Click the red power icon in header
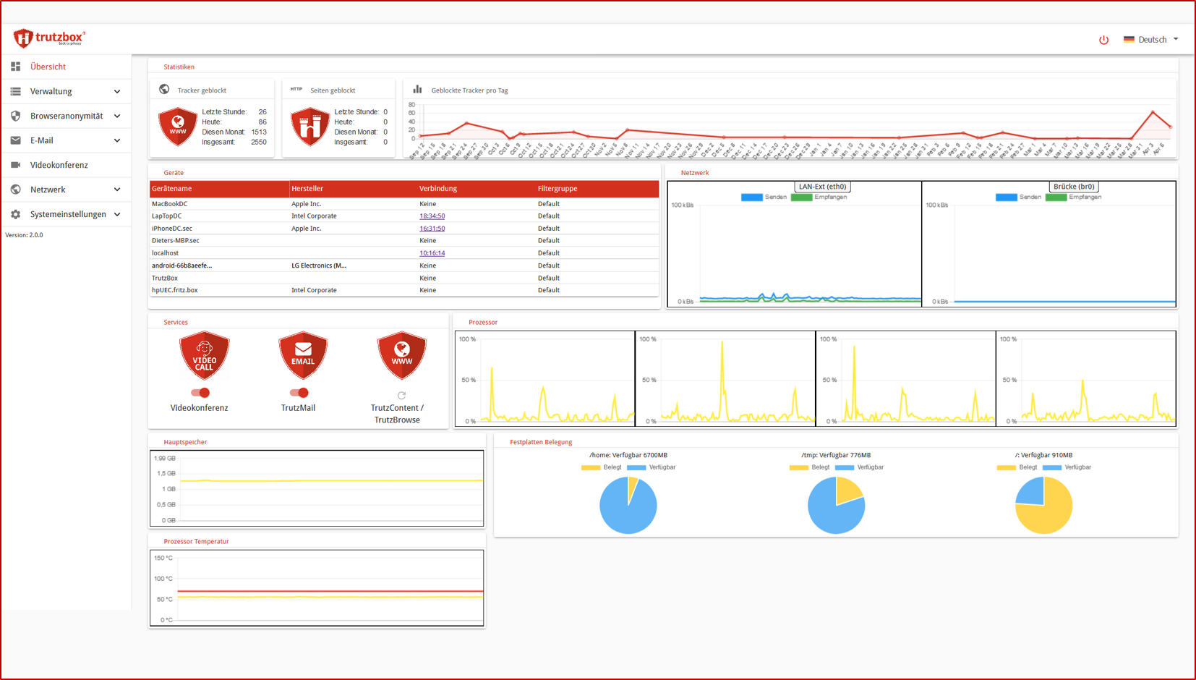Viewport: 1196px width, 680px height. point(1103,40)
